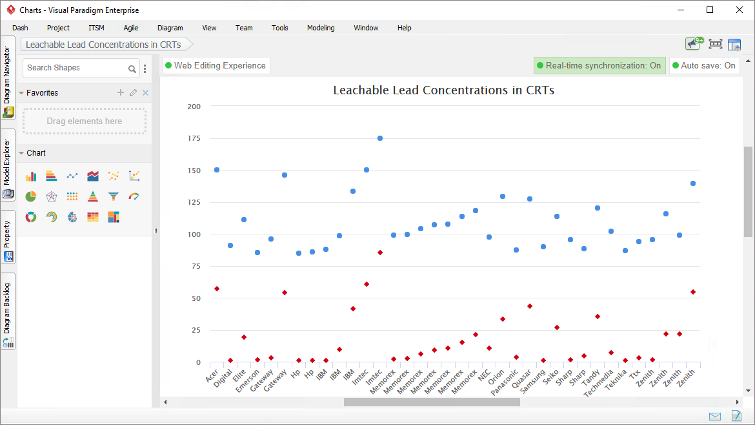Click the scroll up arrow
755x425 pixels.
[x=748, y=61]
